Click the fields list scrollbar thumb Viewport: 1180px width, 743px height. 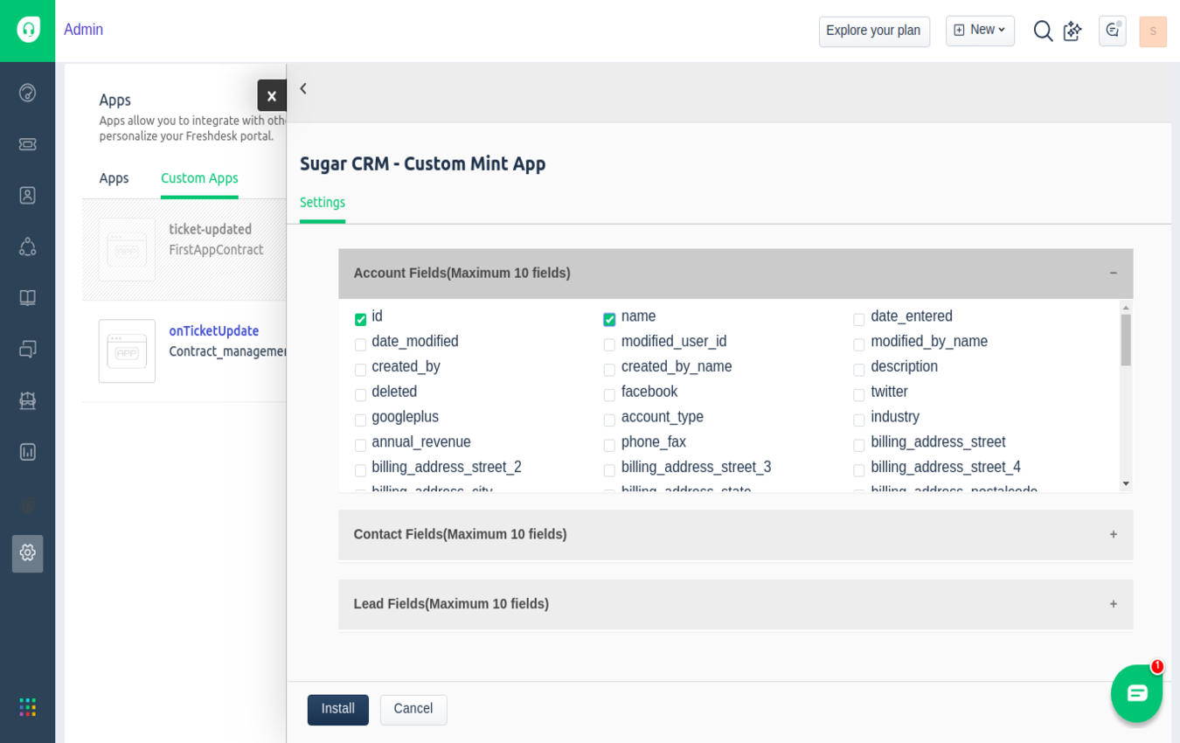click(1126, 340)
